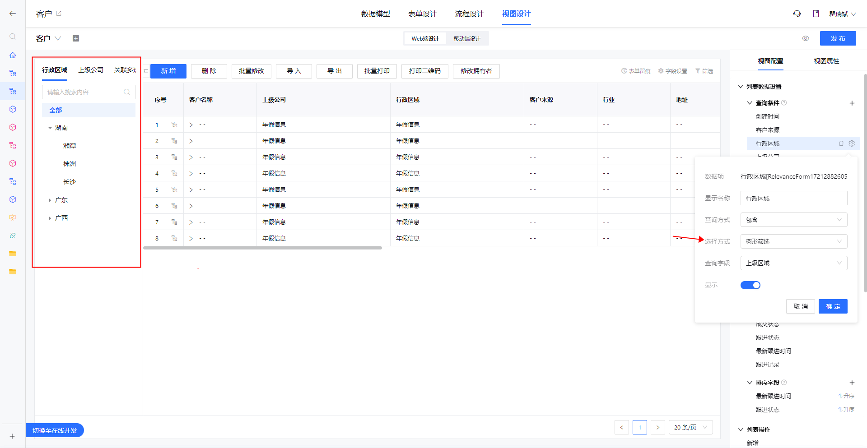Click the 客户来源 query condition
Viewport: 867px width, 448px height.
(x=768, y=130)
